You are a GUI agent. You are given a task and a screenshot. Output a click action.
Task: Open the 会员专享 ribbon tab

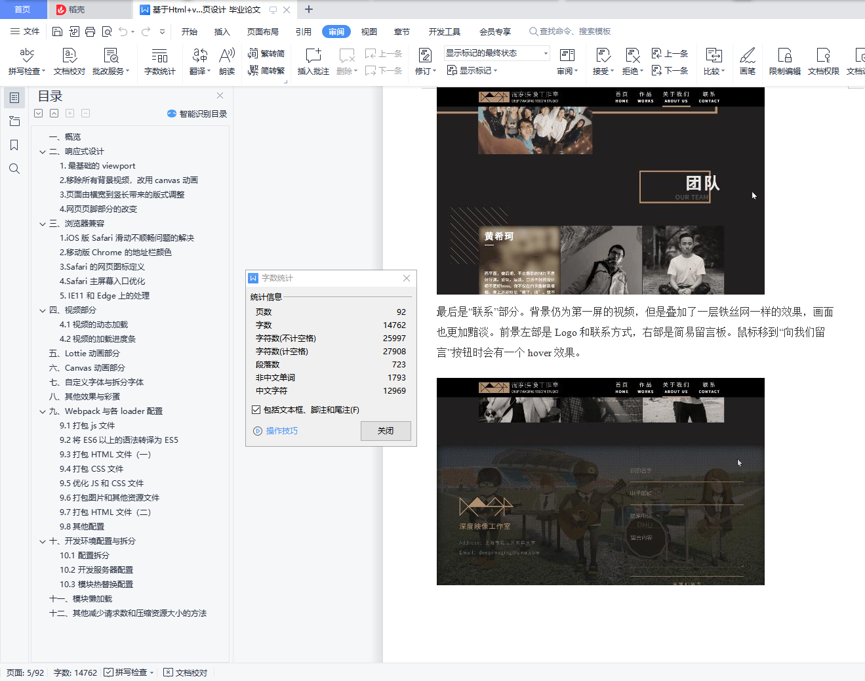tap(495, 31)
